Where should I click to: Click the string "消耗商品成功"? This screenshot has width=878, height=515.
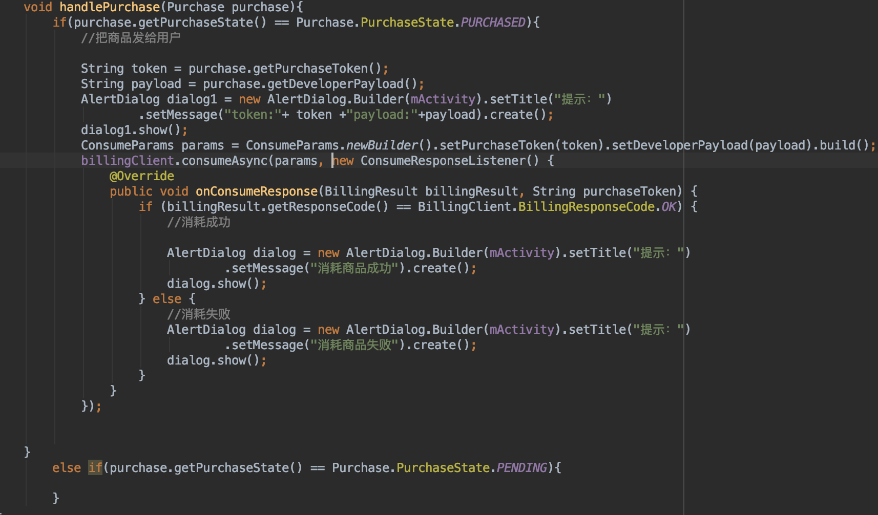[354, 268]
